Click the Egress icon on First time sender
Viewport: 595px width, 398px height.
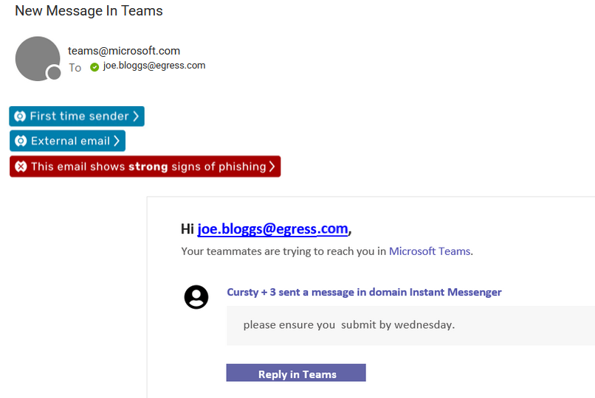click(x=20, y=116)
